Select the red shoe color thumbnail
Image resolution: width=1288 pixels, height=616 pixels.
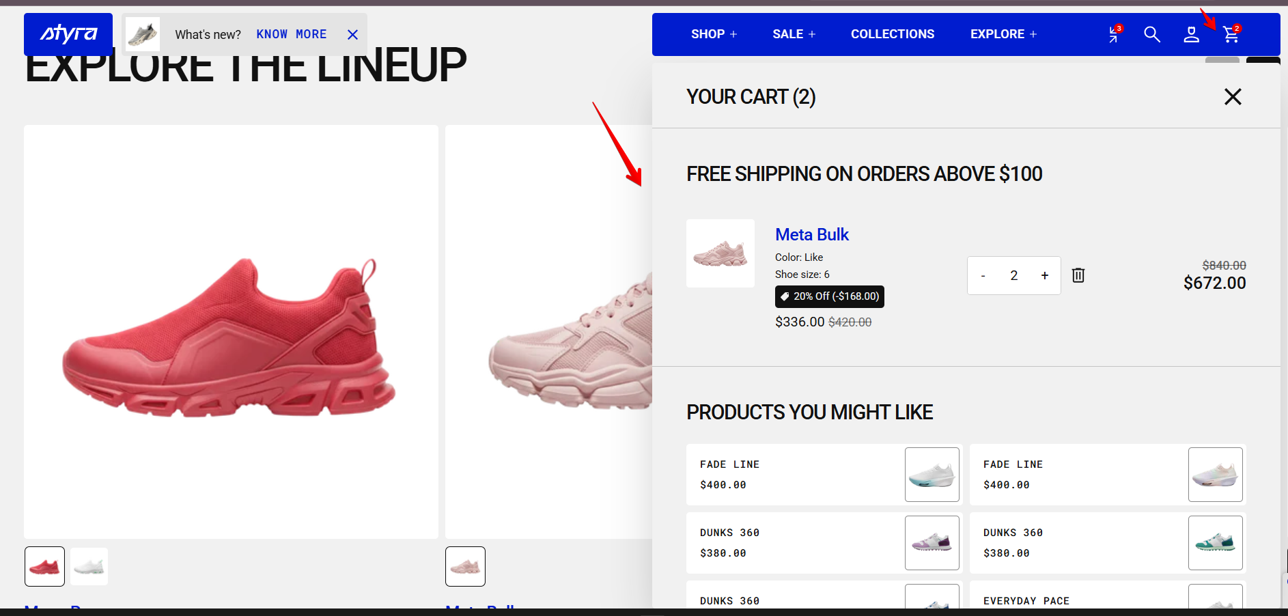(x=45, y=566)
